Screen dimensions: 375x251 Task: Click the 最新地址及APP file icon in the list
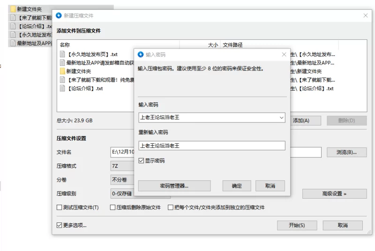[x=62, y=63]
